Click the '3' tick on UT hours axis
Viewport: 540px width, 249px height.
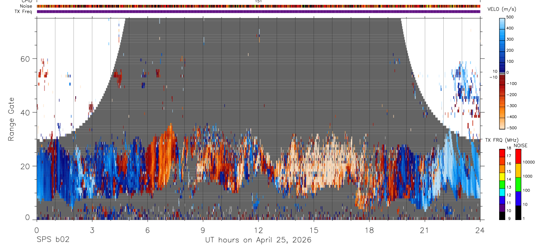(92, 230)
